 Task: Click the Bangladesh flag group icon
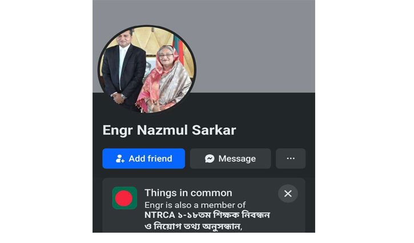(124, 198)
